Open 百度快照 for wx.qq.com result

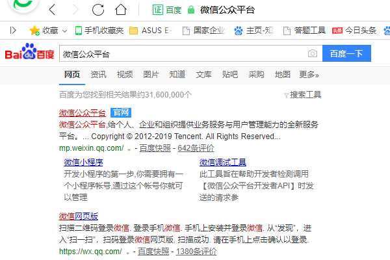click(x=153, y=252)
